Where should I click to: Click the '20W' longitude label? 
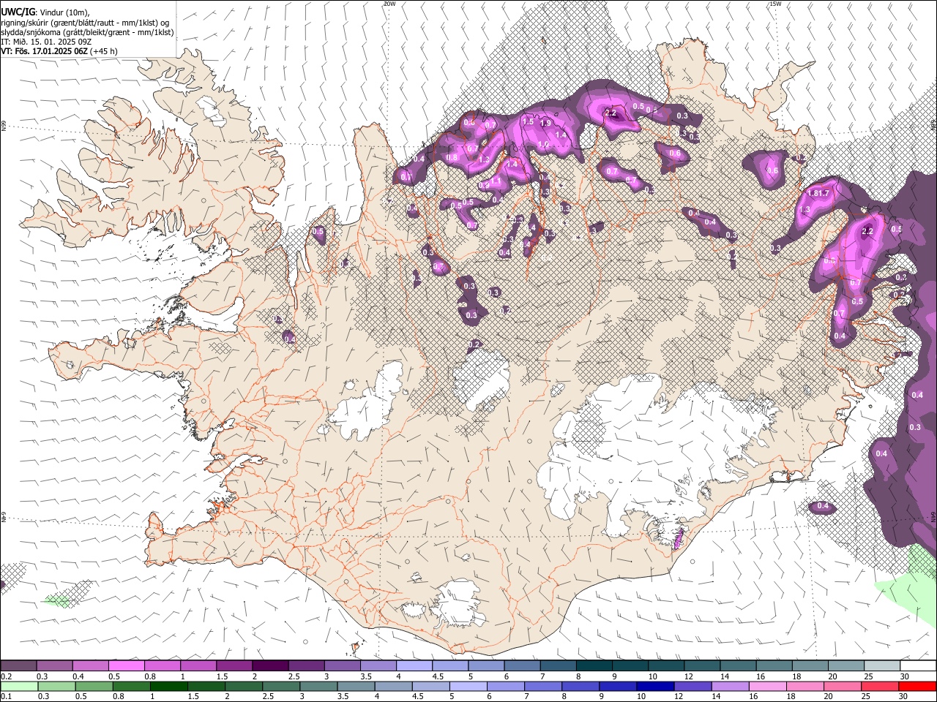click(389, 4)
